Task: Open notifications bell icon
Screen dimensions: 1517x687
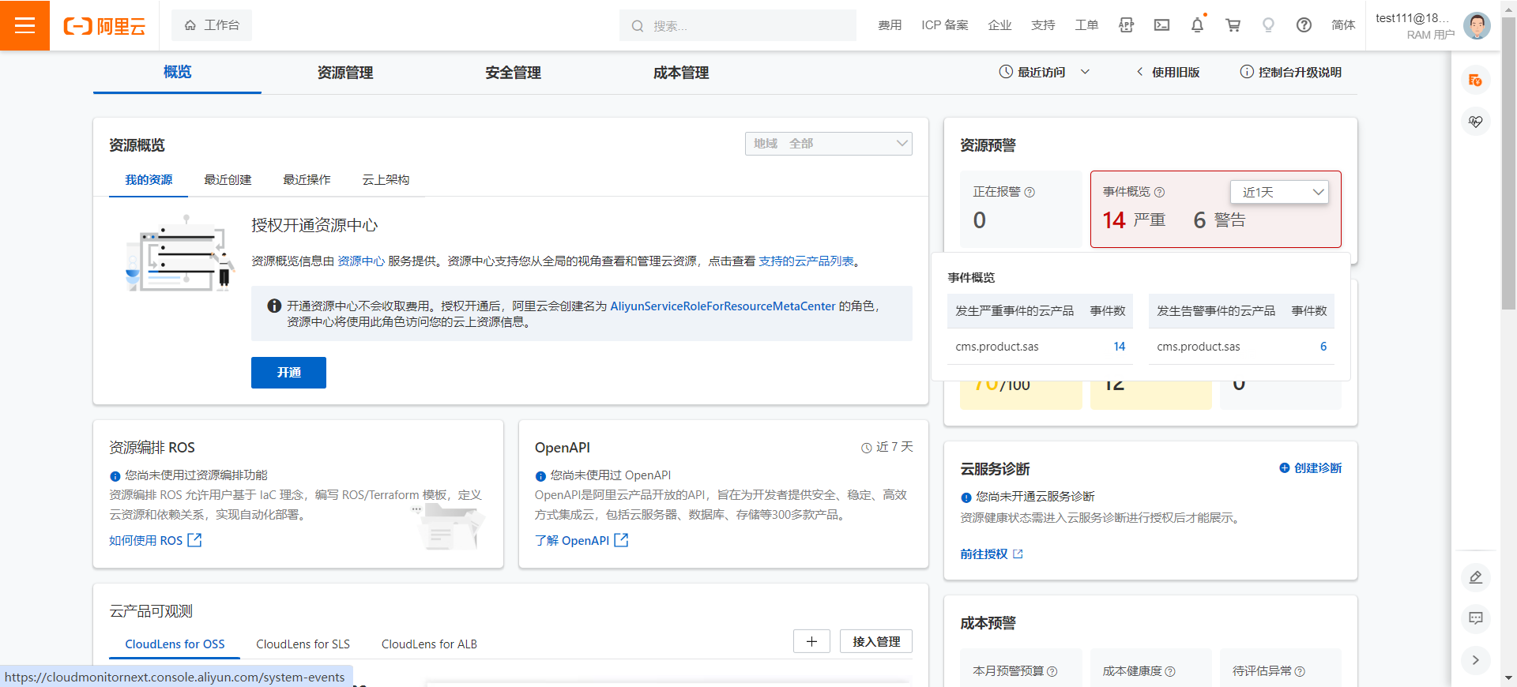Action: coord(1197,25)
